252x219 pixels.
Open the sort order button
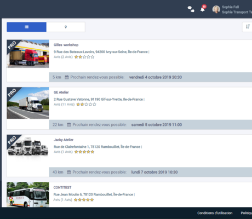tap(248, 27)
